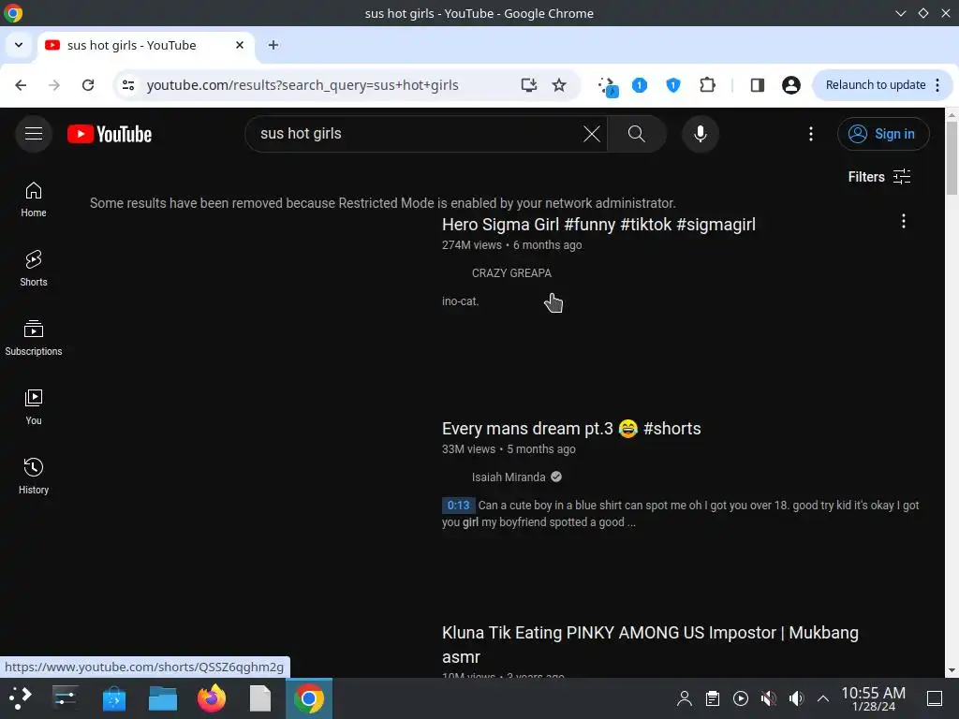The height and width of the screenshot is (719, 959).
Task: Open the Extensions puzzle icon
Action: coord(707,85)
